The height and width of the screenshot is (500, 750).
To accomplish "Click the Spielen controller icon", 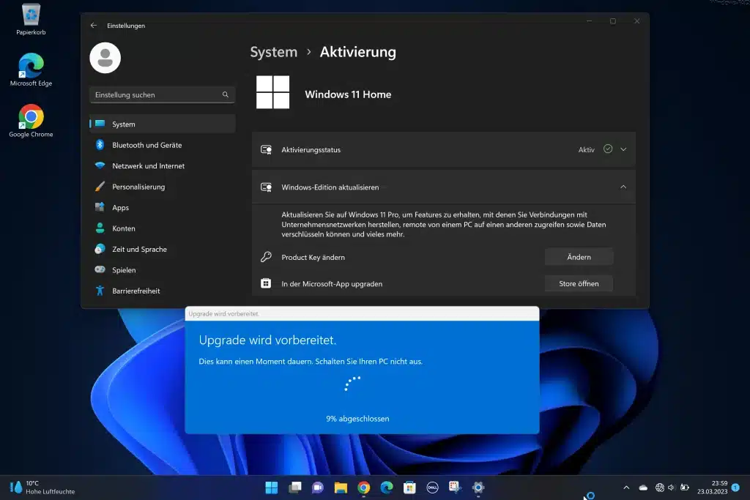I will (x=100, y=269).
